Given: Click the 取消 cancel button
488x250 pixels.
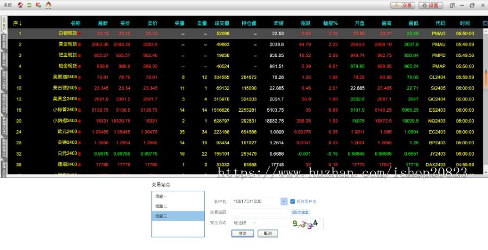Looking at the screenshot, I should click(268, 234).
